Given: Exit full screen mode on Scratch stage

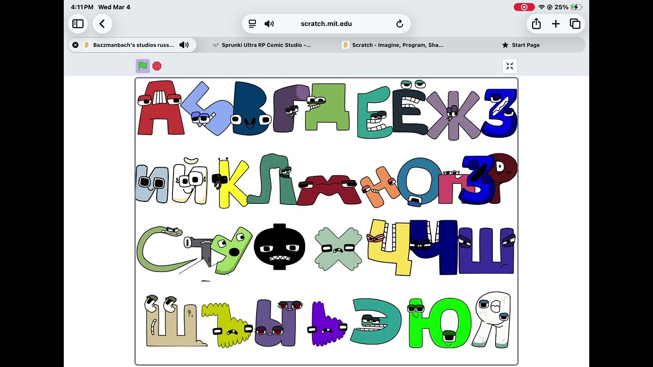Looking at the screenshot, I should point(510,66).
